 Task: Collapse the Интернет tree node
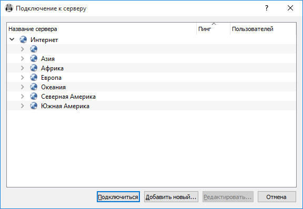(x=12, y=39)
